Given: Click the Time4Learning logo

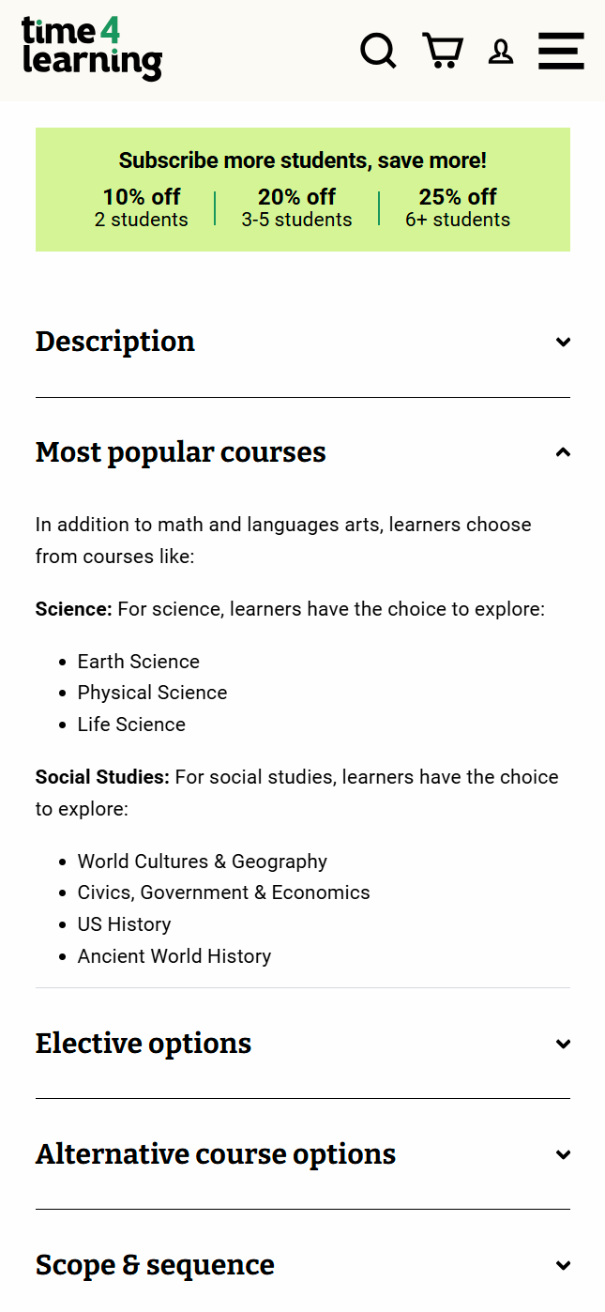Looking at the screenshot, I should pos(92,49).
